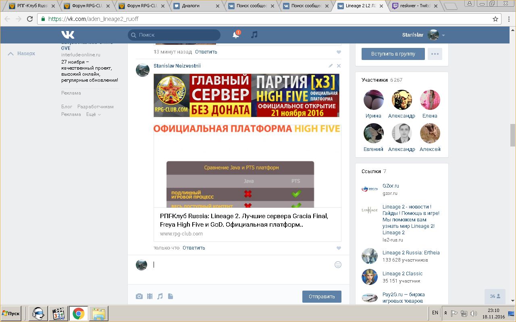
Task: Open member Ирина's avatar
Action: coord(374,100)
